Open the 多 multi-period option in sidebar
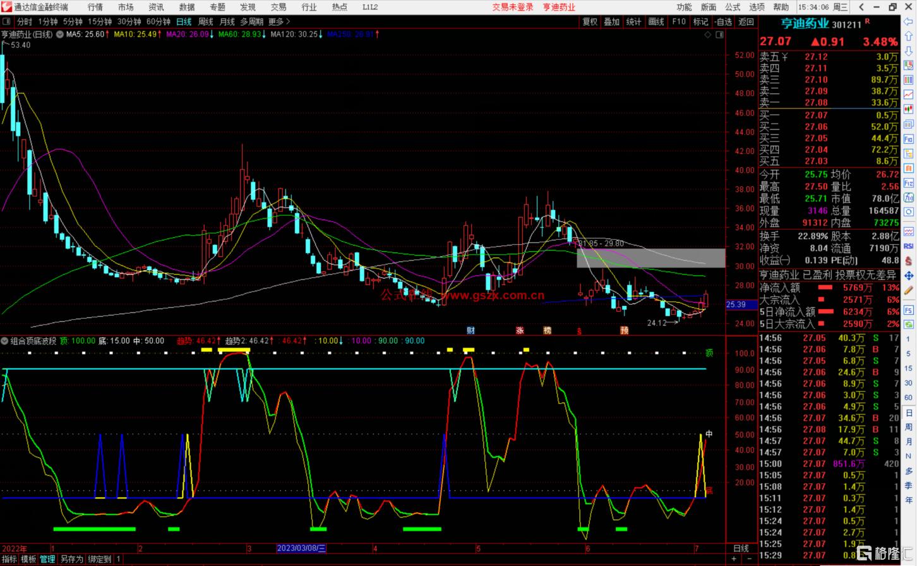The width and height of the screenshot is (917, 566). [x=908, y=471]
